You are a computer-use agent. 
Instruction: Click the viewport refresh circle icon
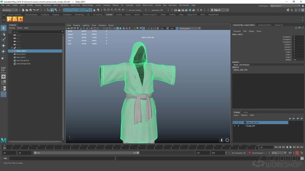[x=227, y=140]
